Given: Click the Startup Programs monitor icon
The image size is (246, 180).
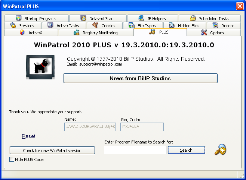Looking at the screenshot, I should (19, 18).
